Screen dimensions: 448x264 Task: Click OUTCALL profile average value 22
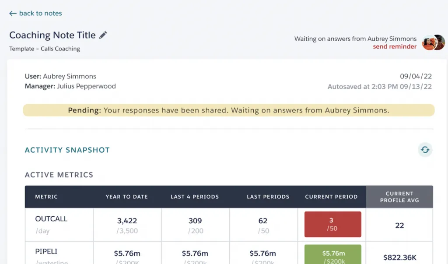point(399,225)
